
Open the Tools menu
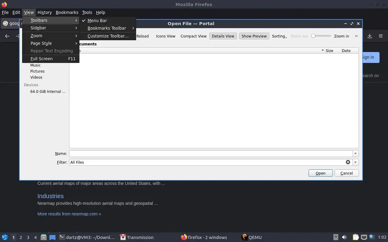87,12
